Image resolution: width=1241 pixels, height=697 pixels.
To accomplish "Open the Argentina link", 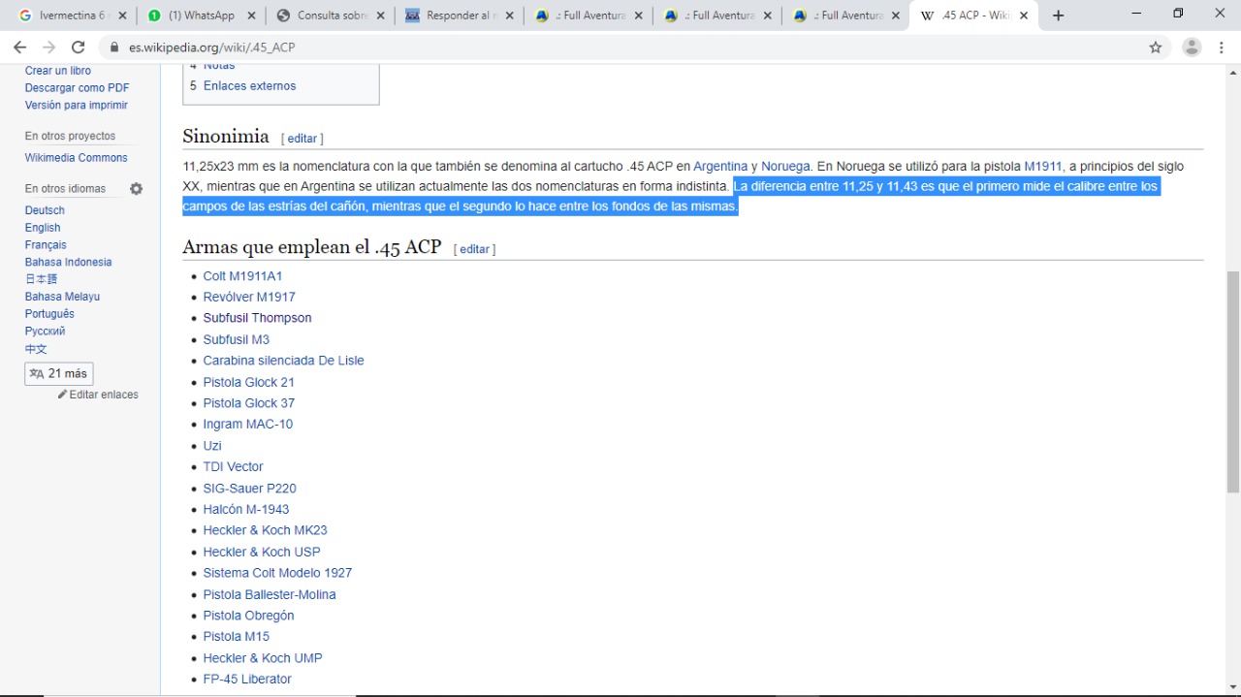I will pyautogui.click(x=720, y=167).
